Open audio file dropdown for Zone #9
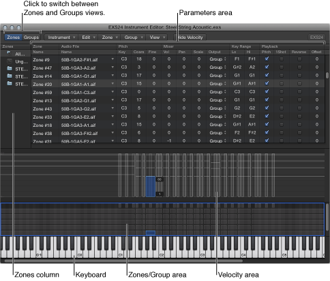The image size is (330, 281). coord(112,59)
